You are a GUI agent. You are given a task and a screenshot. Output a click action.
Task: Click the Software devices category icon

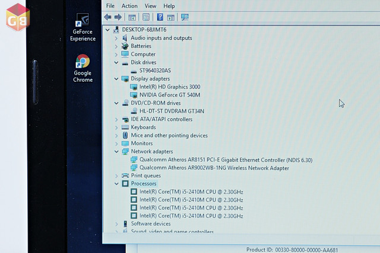(125, 224)
